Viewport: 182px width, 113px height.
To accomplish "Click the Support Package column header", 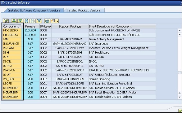I will (x=70, y=26).
